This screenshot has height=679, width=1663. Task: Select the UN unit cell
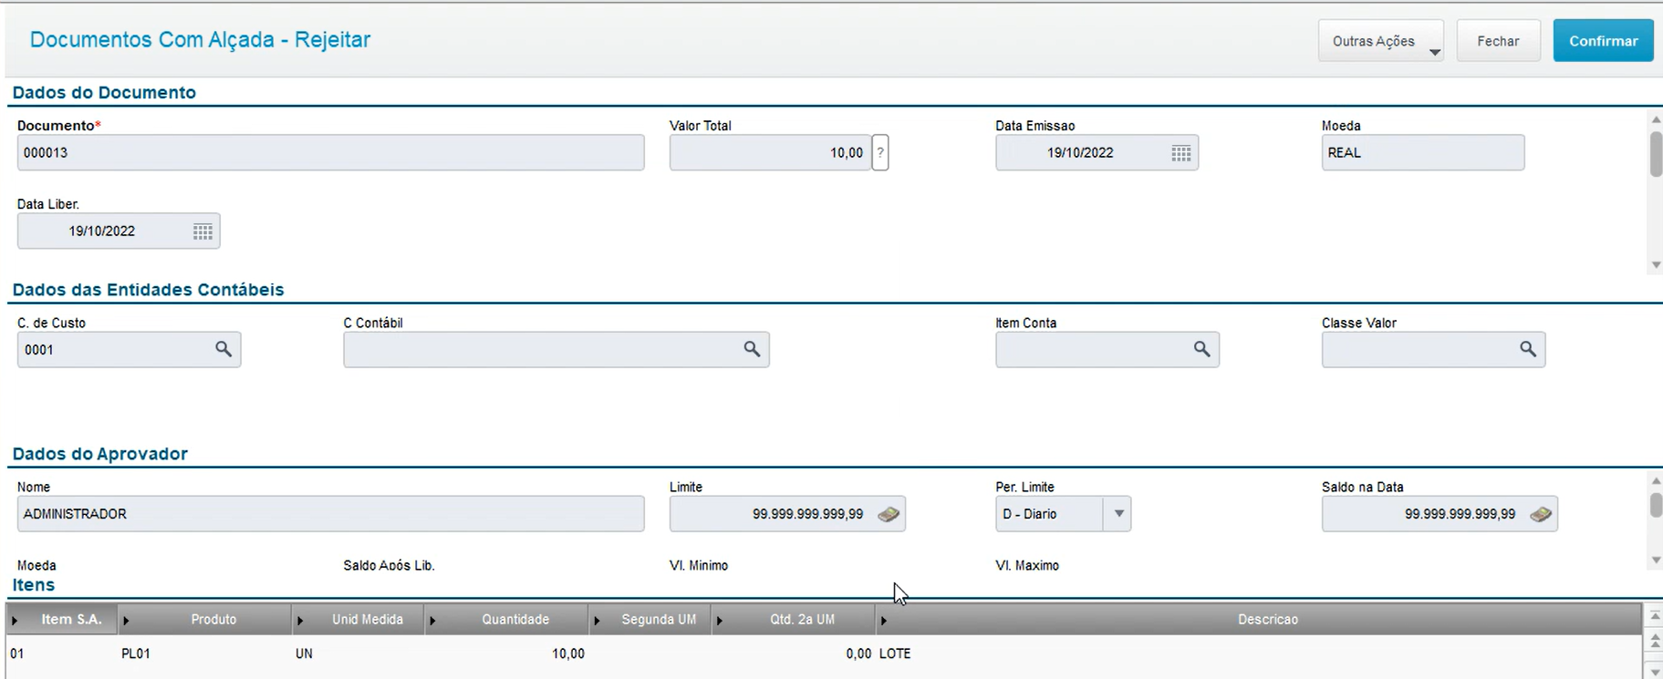tap(359, 653)
